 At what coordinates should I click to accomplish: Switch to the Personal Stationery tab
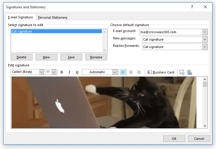coord(53,17)
